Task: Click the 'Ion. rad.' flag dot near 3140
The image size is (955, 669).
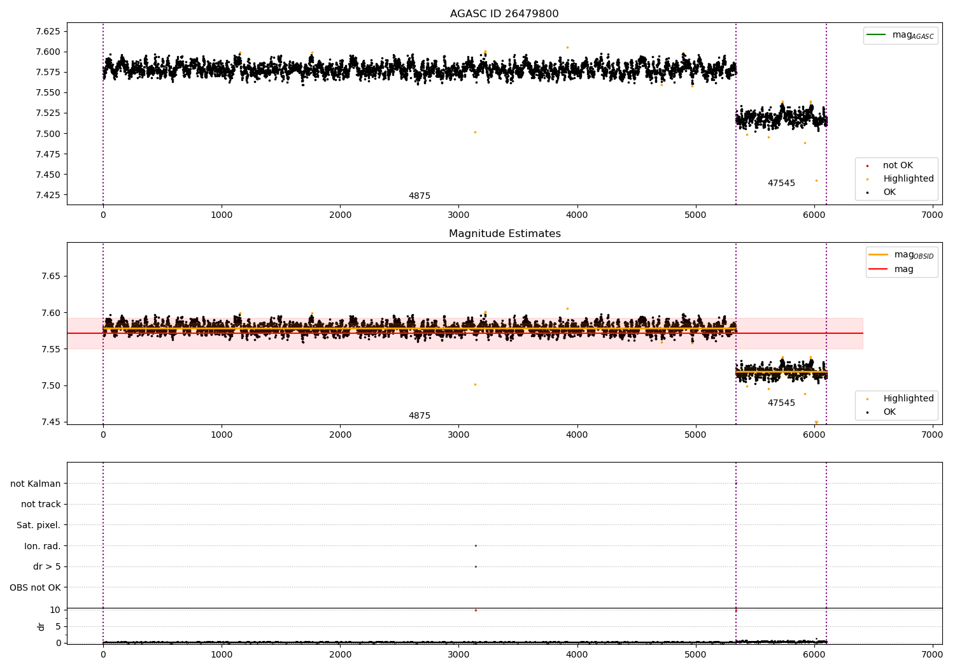Action: click(476, 545)
